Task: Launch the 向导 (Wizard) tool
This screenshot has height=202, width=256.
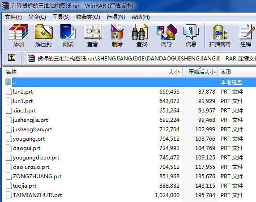Action: [x=166, y=32]
